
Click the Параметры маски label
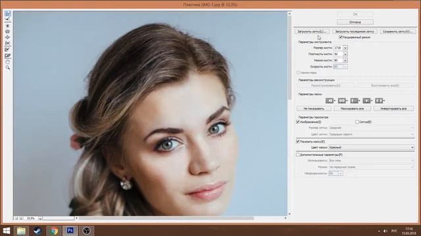pos(310,94)
